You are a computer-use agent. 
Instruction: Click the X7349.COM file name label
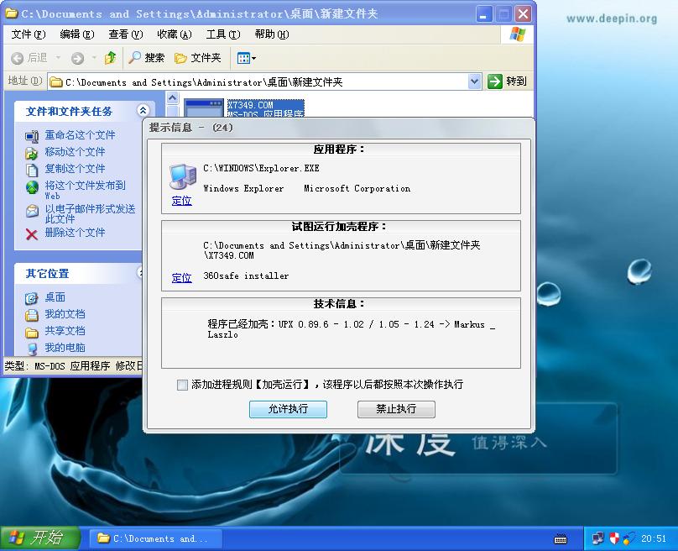click(x=250, y=105)
